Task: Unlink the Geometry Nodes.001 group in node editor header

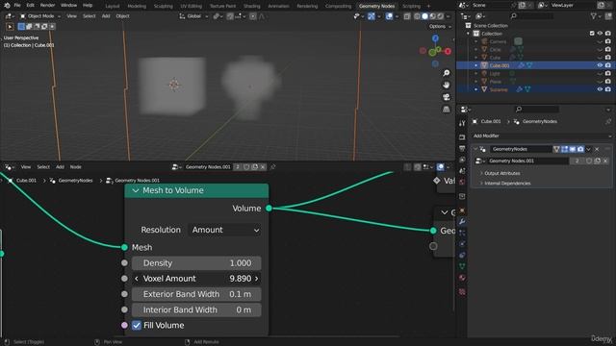Action: tap(263, 166)
